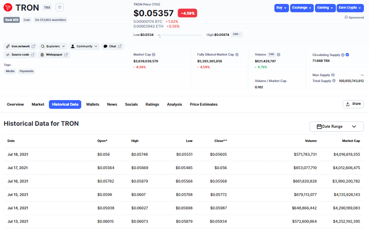
Task: Click the Share button
Action: pos(353,104)
